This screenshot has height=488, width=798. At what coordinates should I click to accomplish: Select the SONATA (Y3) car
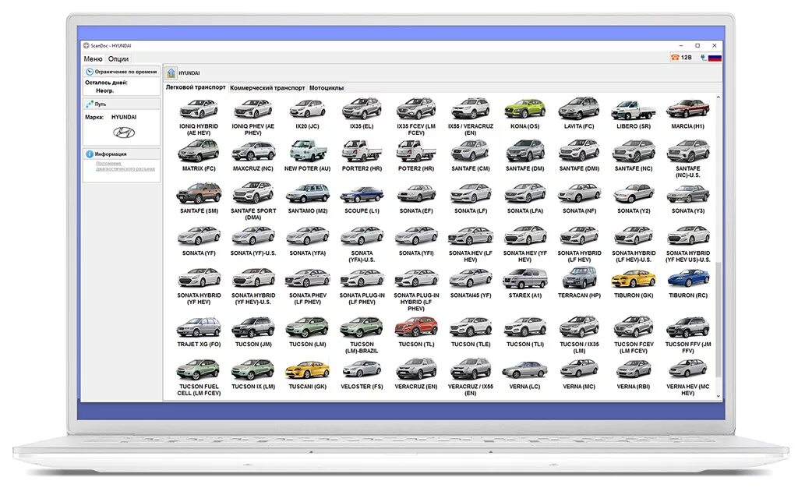(x=688, y=198)
